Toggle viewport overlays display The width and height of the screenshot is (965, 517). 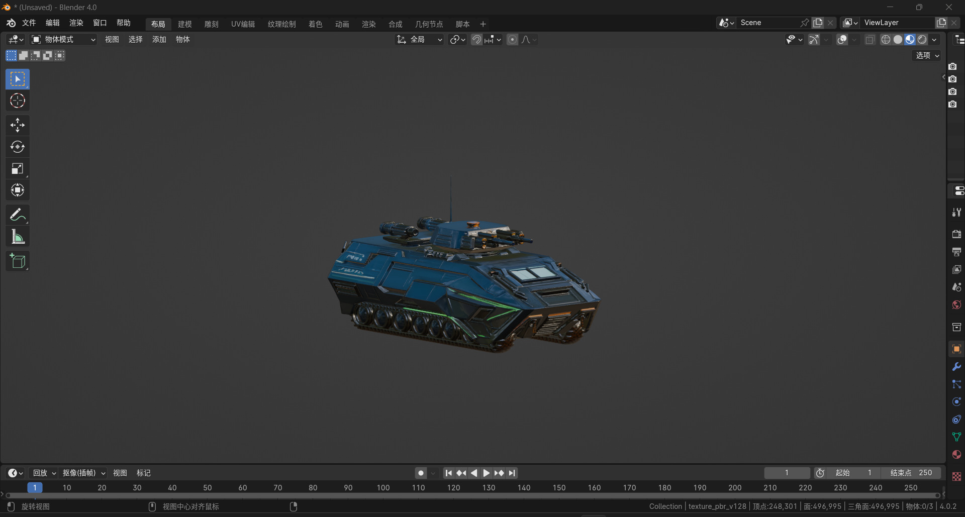click(842, 40)
